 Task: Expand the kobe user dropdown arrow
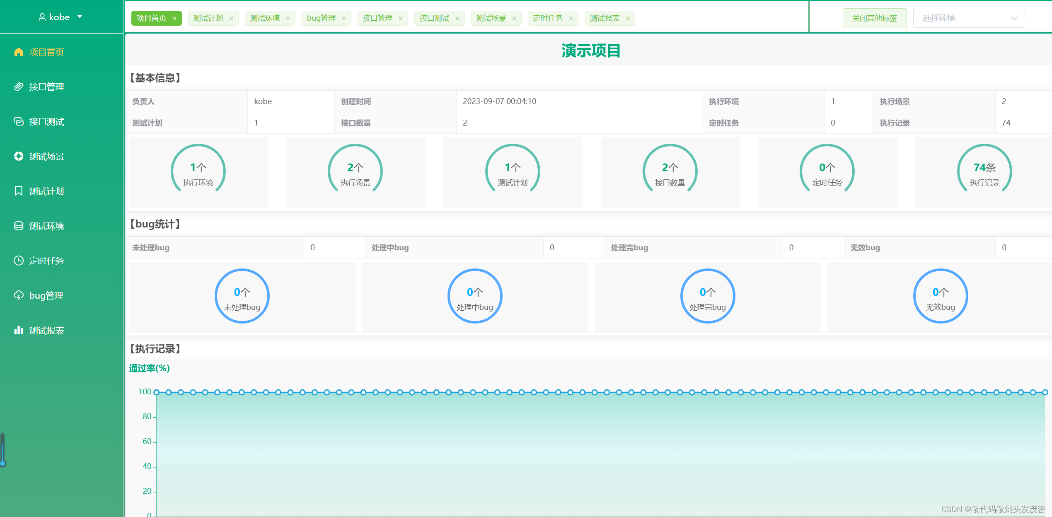point(80,17)
